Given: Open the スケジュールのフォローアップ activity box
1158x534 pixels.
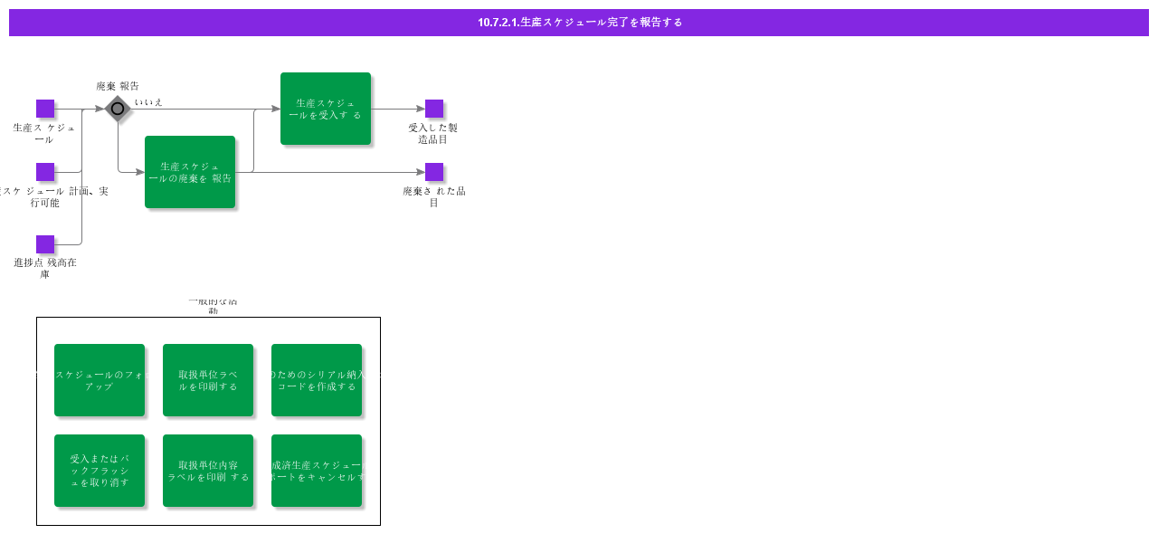Looking at the screenshot, I should pyautogui.click(x=100, y=380).
